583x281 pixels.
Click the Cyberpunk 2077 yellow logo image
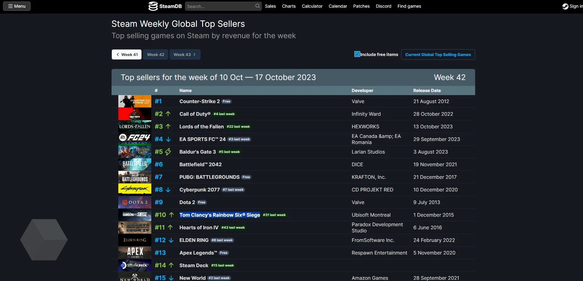[135, 190]
